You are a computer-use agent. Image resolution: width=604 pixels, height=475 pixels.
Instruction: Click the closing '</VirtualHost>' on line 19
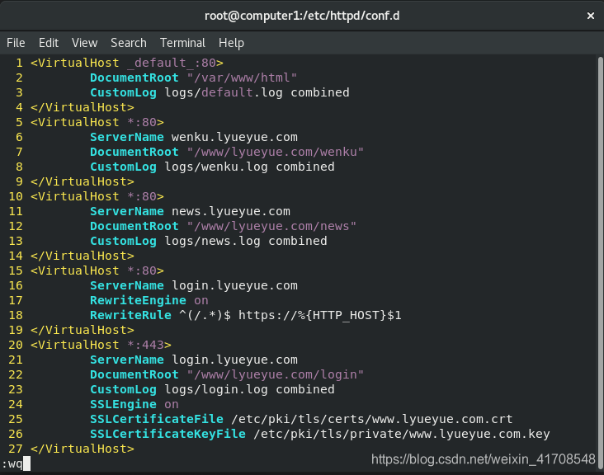point(83,330)
